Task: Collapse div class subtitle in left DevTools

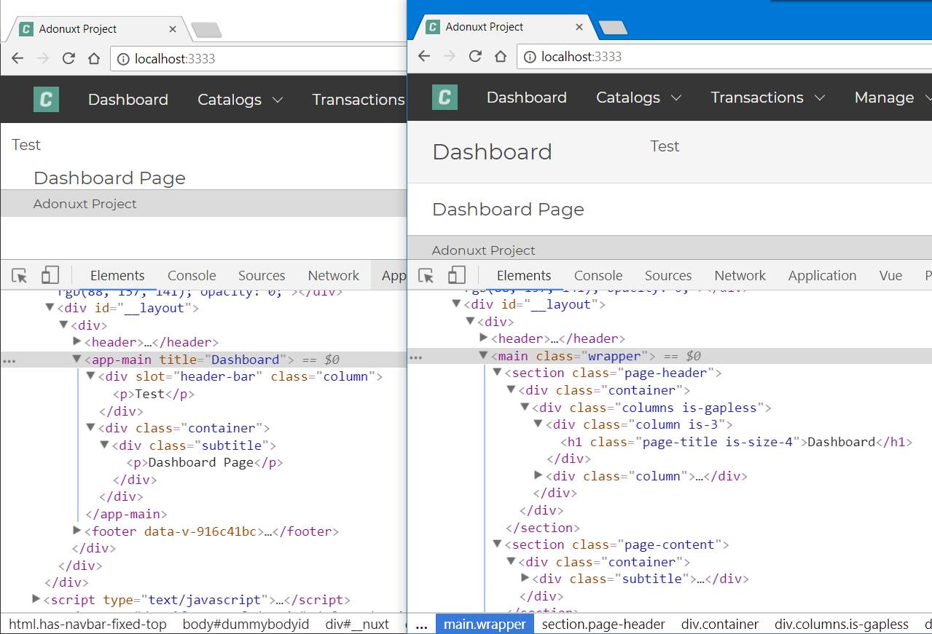Action: click(x=104, y=445)
